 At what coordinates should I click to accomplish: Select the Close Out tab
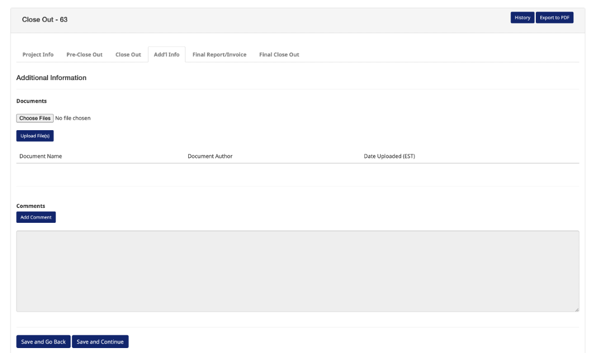click(128, 55)
